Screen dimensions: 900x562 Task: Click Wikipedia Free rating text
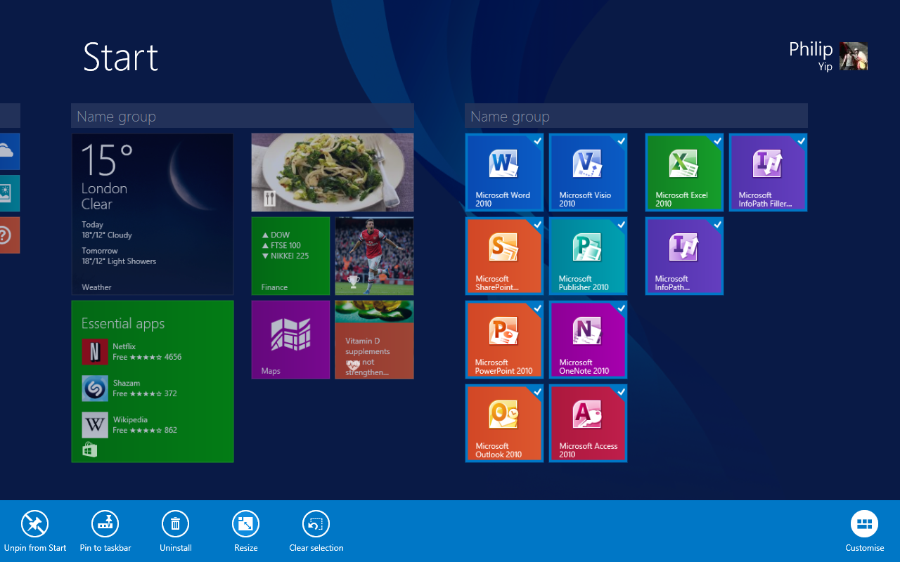pos(145,430)
